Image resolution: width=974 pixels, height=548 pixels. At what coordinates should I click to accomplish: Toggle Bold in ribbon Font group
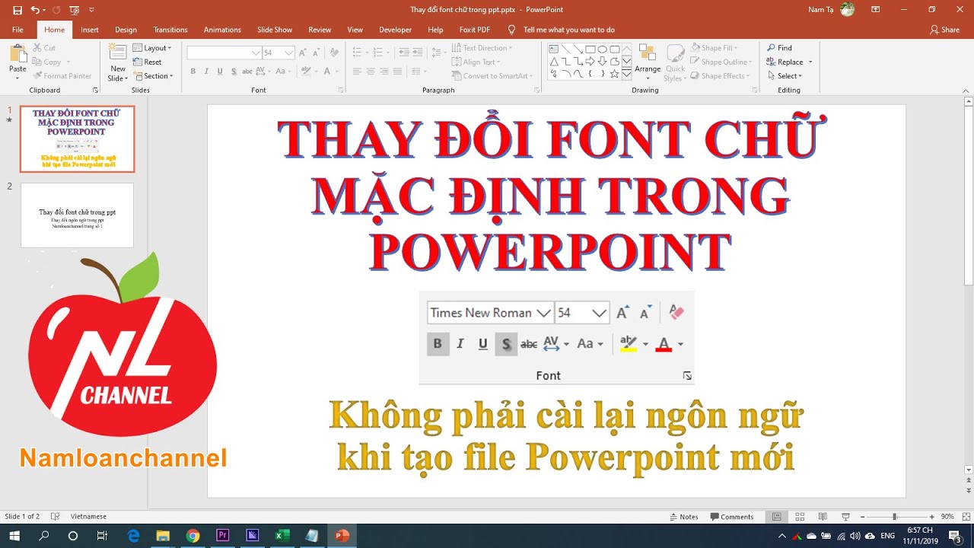(193, 72)
